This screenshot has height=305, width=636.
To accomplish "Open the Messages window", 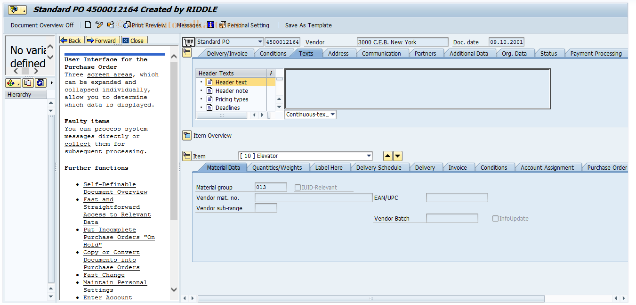I will 188,25.
